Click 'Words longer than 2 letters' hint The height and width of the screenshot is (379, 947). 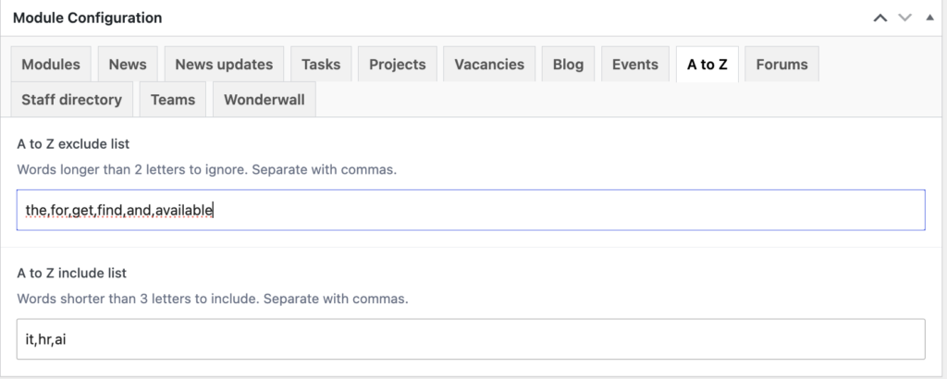pos(206,169)
